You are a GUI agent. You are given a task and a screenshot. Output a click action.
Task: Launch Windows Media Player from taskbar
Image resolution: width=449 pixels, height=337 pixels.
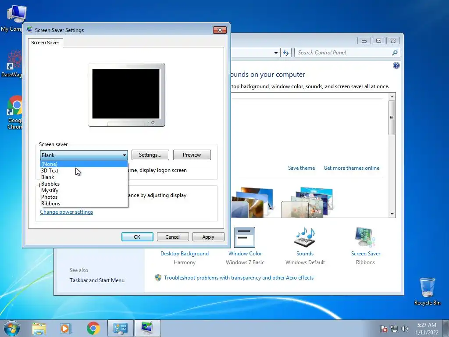(66, 328)
